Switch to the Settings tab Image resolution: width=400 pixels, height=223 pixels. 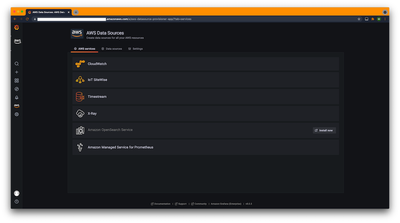tap(136, 49)
